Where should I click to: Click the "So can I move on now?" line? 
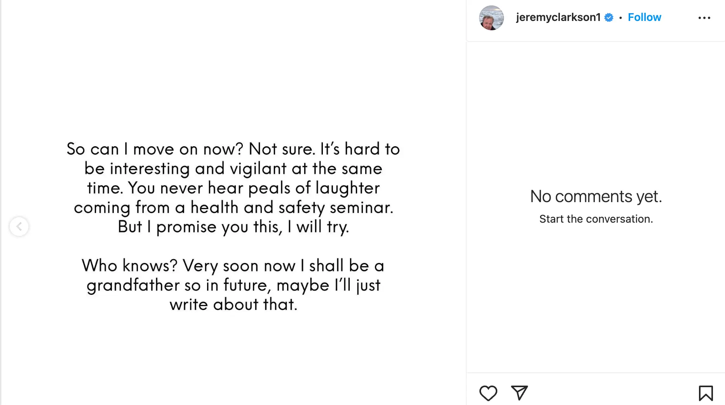pyautogui.click(x=233, y=149)
